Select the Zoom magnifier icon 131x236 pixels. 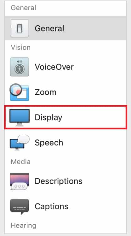tap(19, 92)
